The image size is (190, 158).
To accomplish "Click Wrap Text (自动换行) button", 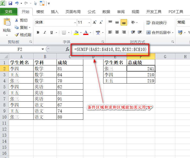I will 156,23.
